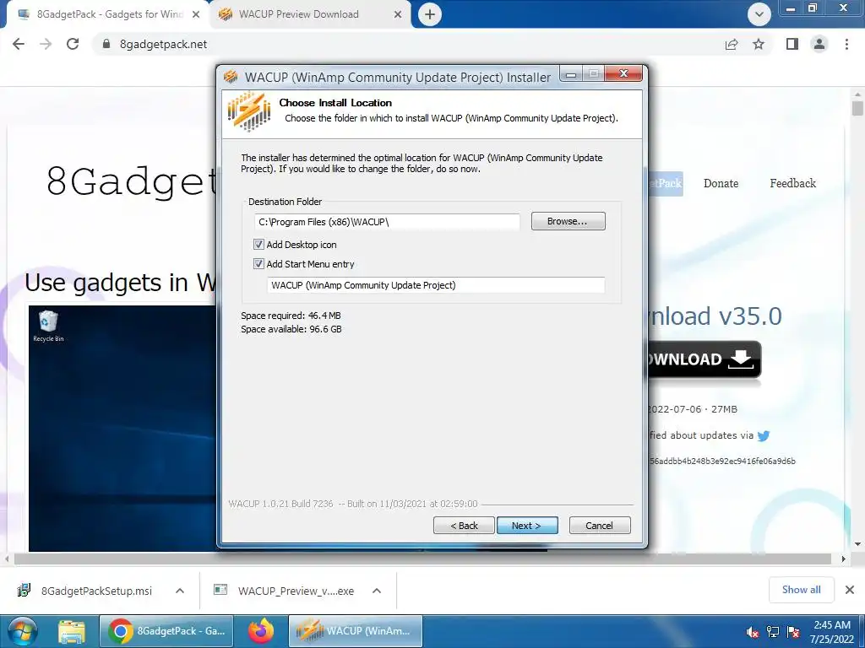Click the Start Menu entry name field
The image size is (865, 648).
point(436,285)
